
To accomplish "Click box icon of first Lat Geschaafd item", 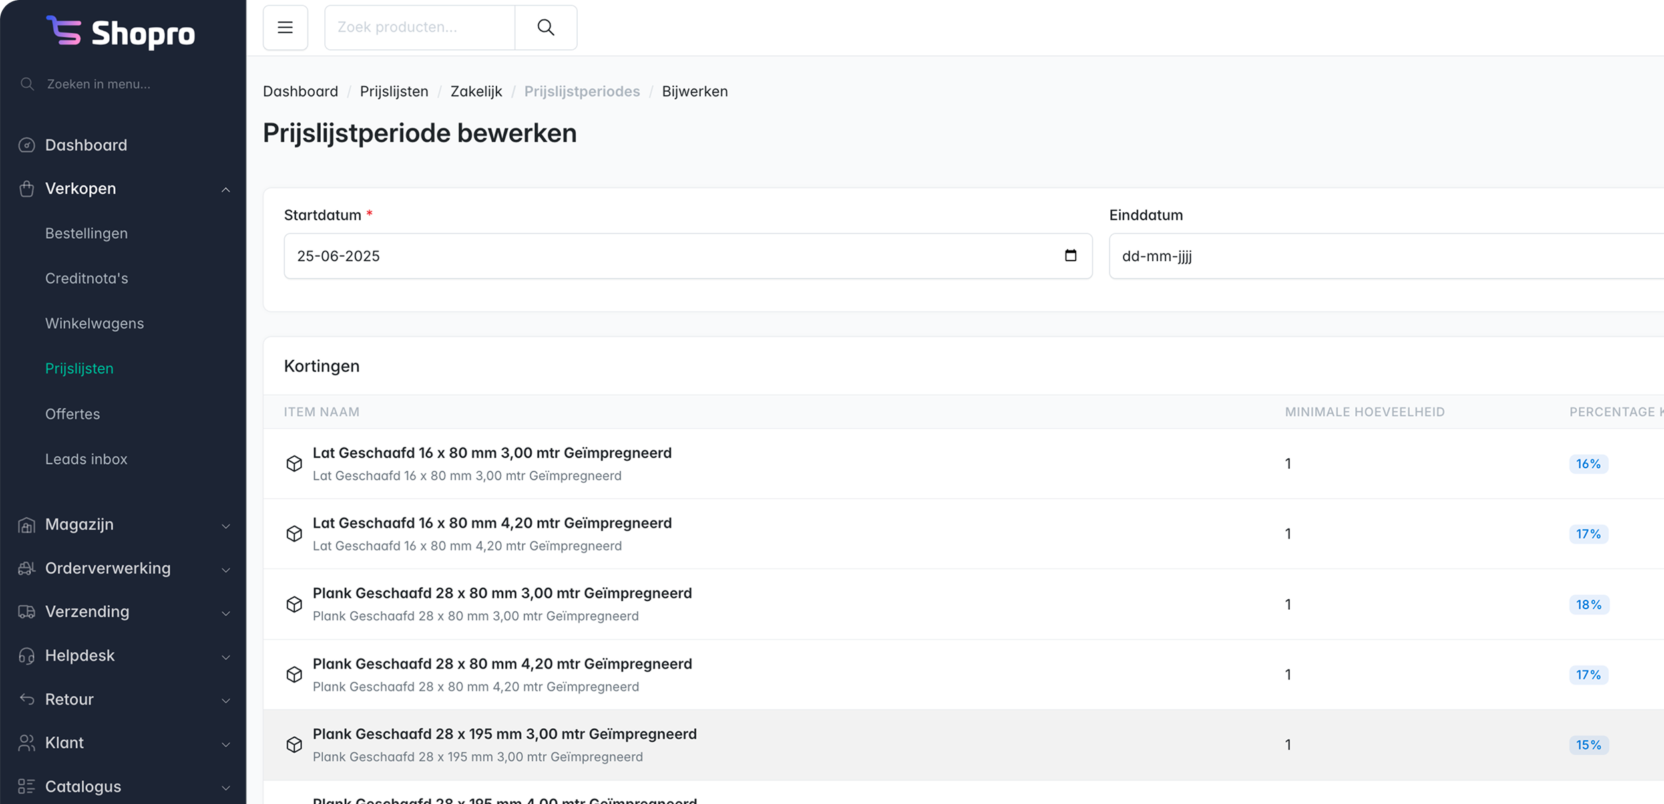I will click(294, 464).
